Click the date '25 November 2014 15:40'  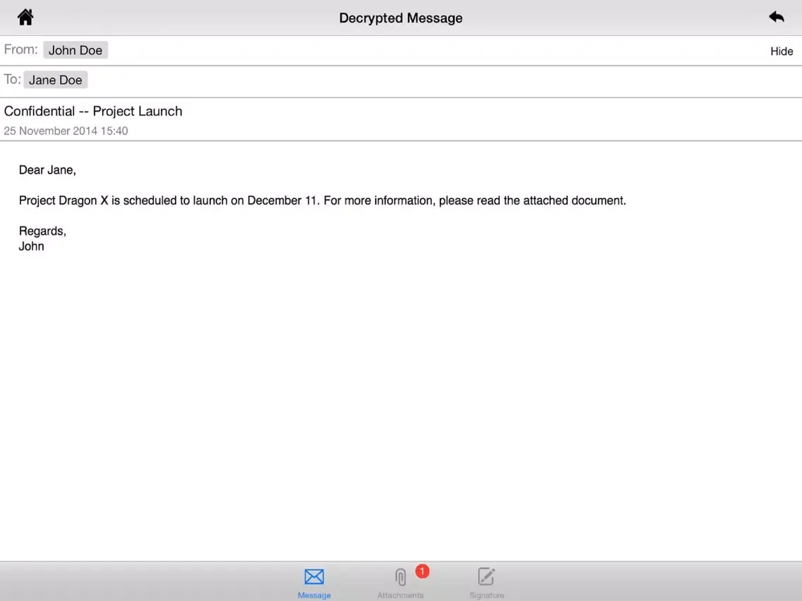coord(66,130)
